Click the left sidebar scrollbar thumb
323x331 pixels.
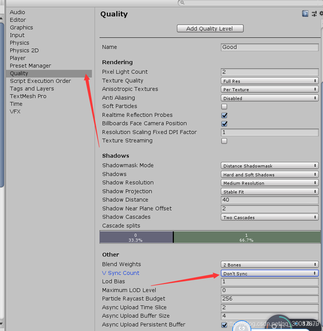click(x=2, y=105)
